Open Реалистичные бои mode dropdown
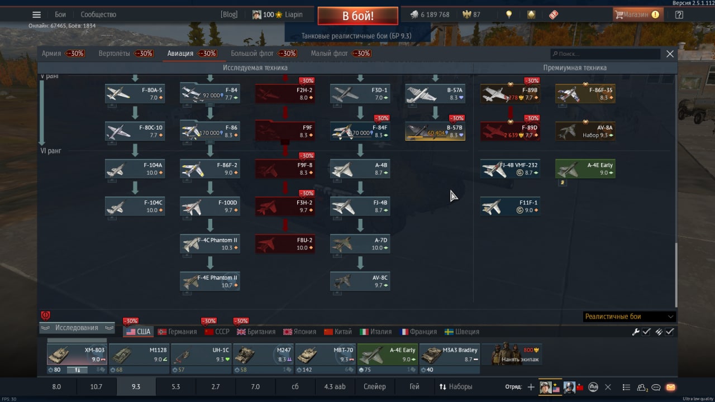Viewport: 715px width, 402px height. click(x=629, y=317)
